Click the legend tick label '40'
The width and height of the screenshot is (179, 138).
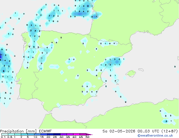[x=74, y=137]
